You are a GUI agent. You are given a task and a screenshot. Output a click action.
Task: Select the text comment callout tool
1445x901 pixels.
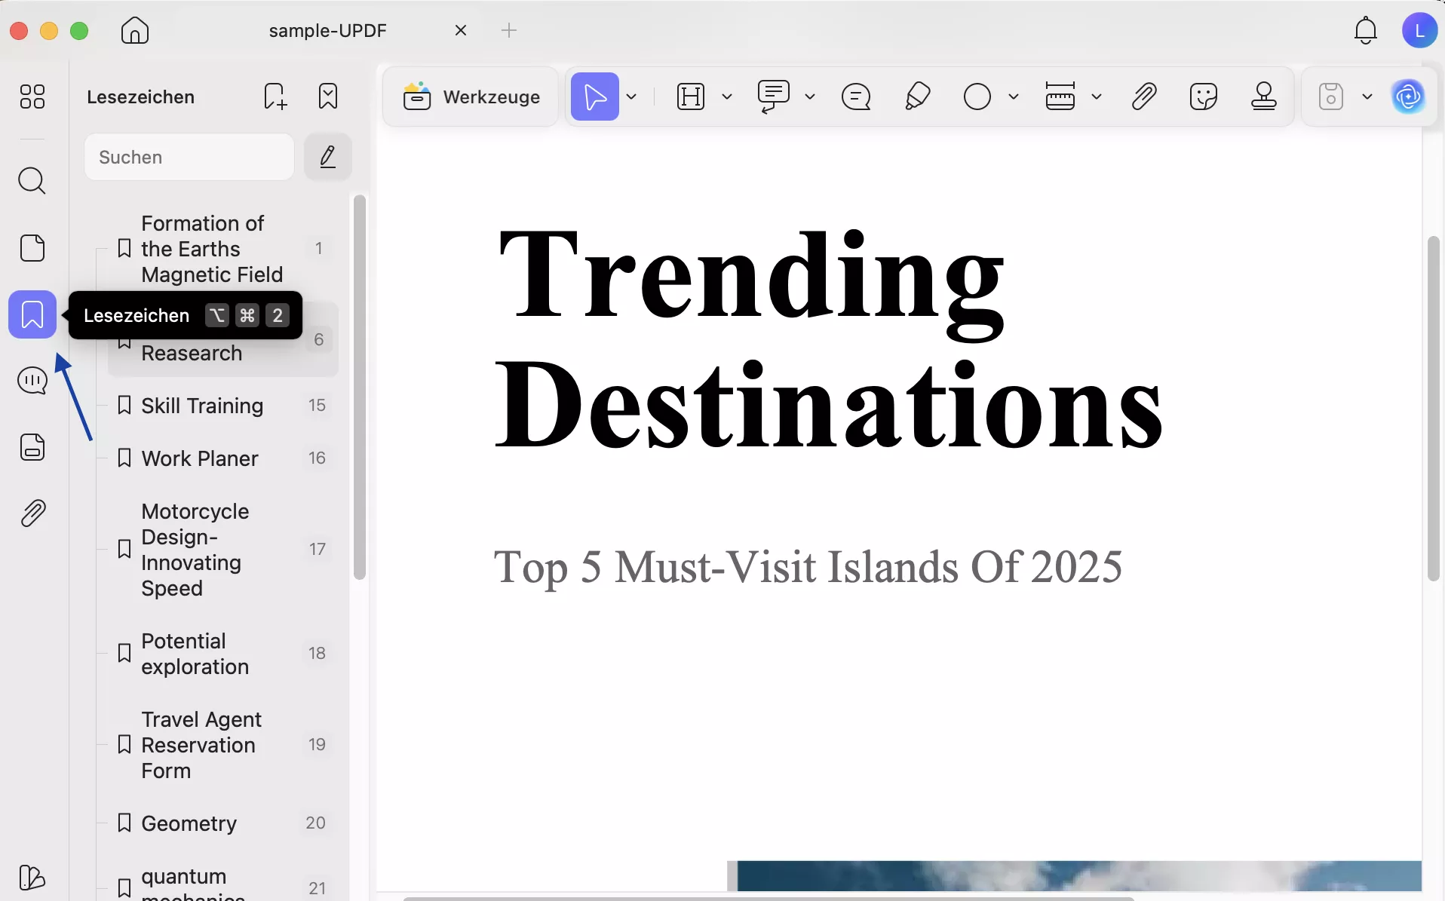(773, 97)
